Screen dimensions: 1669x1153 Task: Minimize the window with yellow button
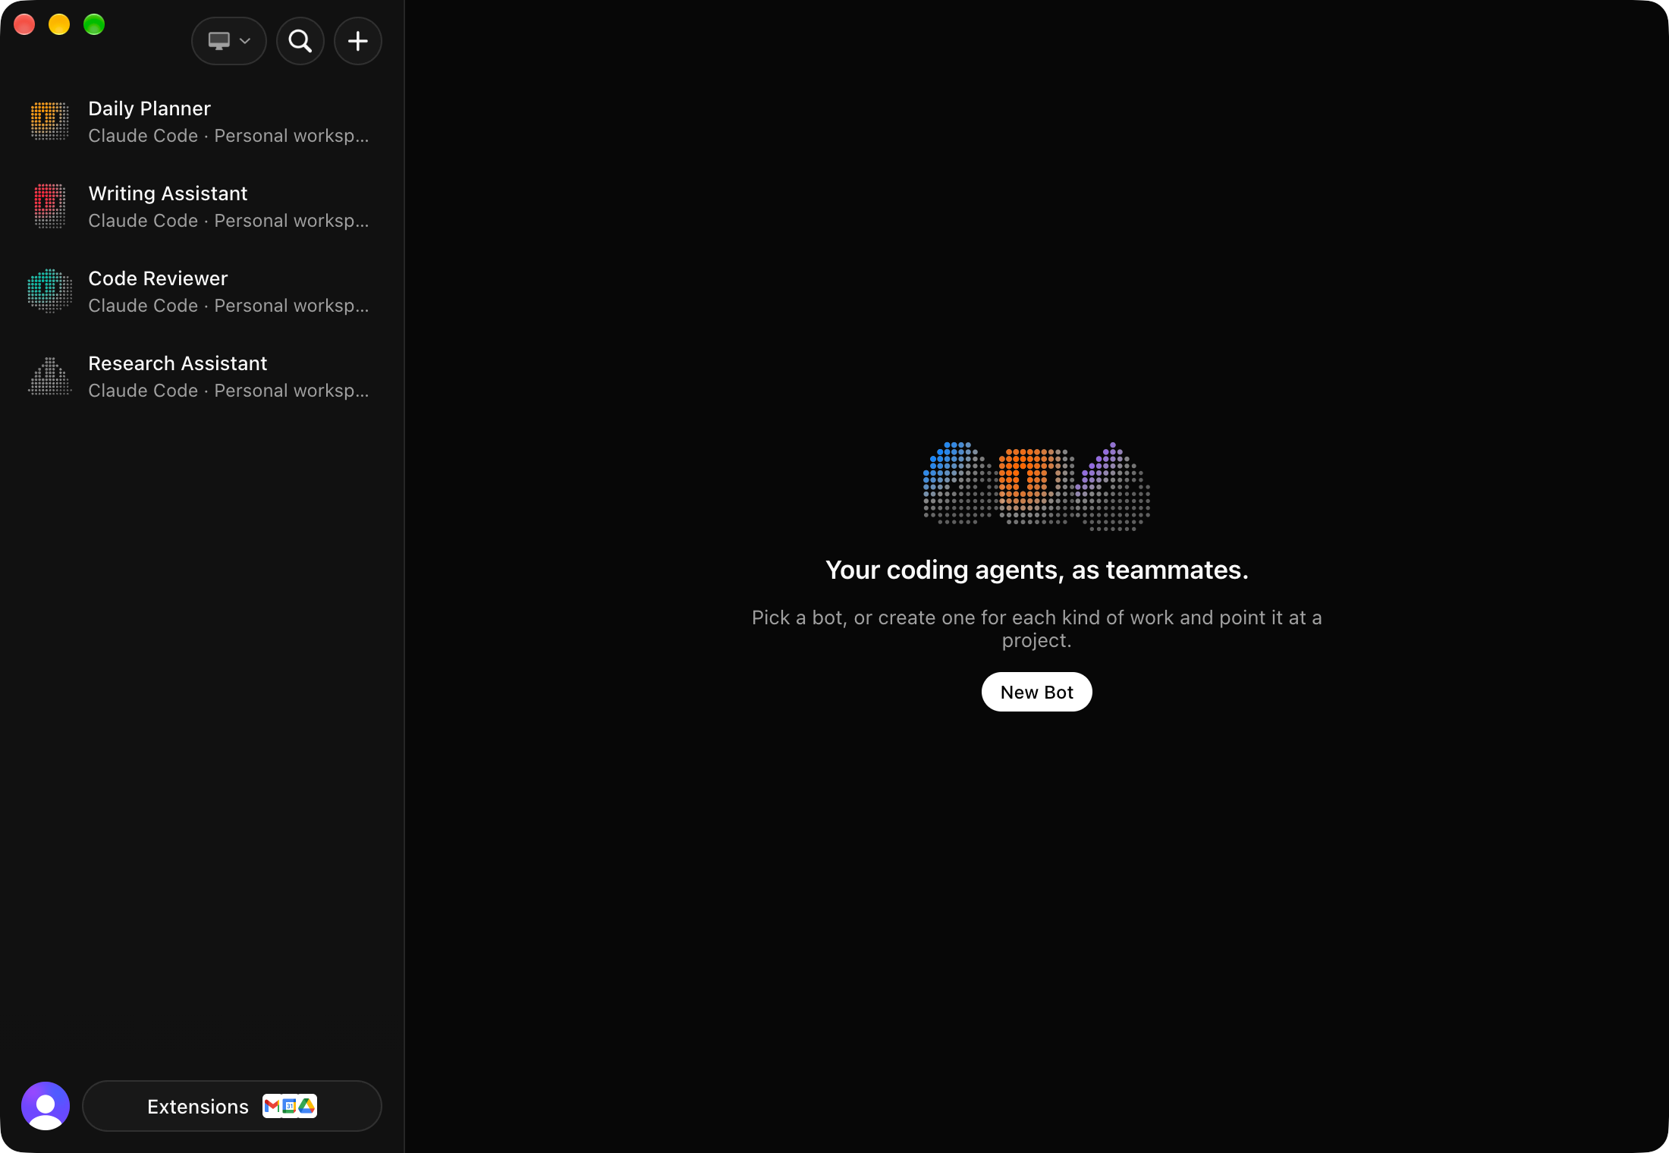(x=59, y=24)
